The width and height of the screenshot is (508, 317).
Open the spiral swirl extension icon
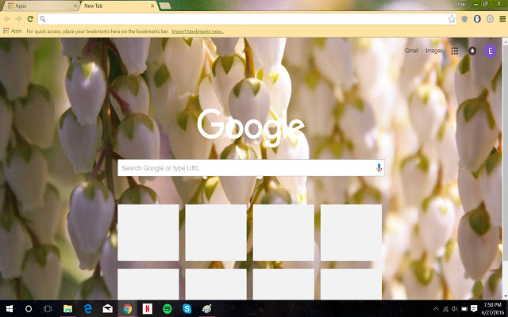point(490,19)
